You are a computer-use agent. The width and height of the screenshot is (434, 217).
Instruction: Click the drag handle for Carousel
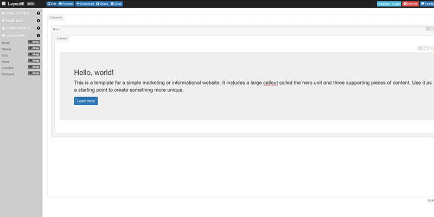click(34, 73)
